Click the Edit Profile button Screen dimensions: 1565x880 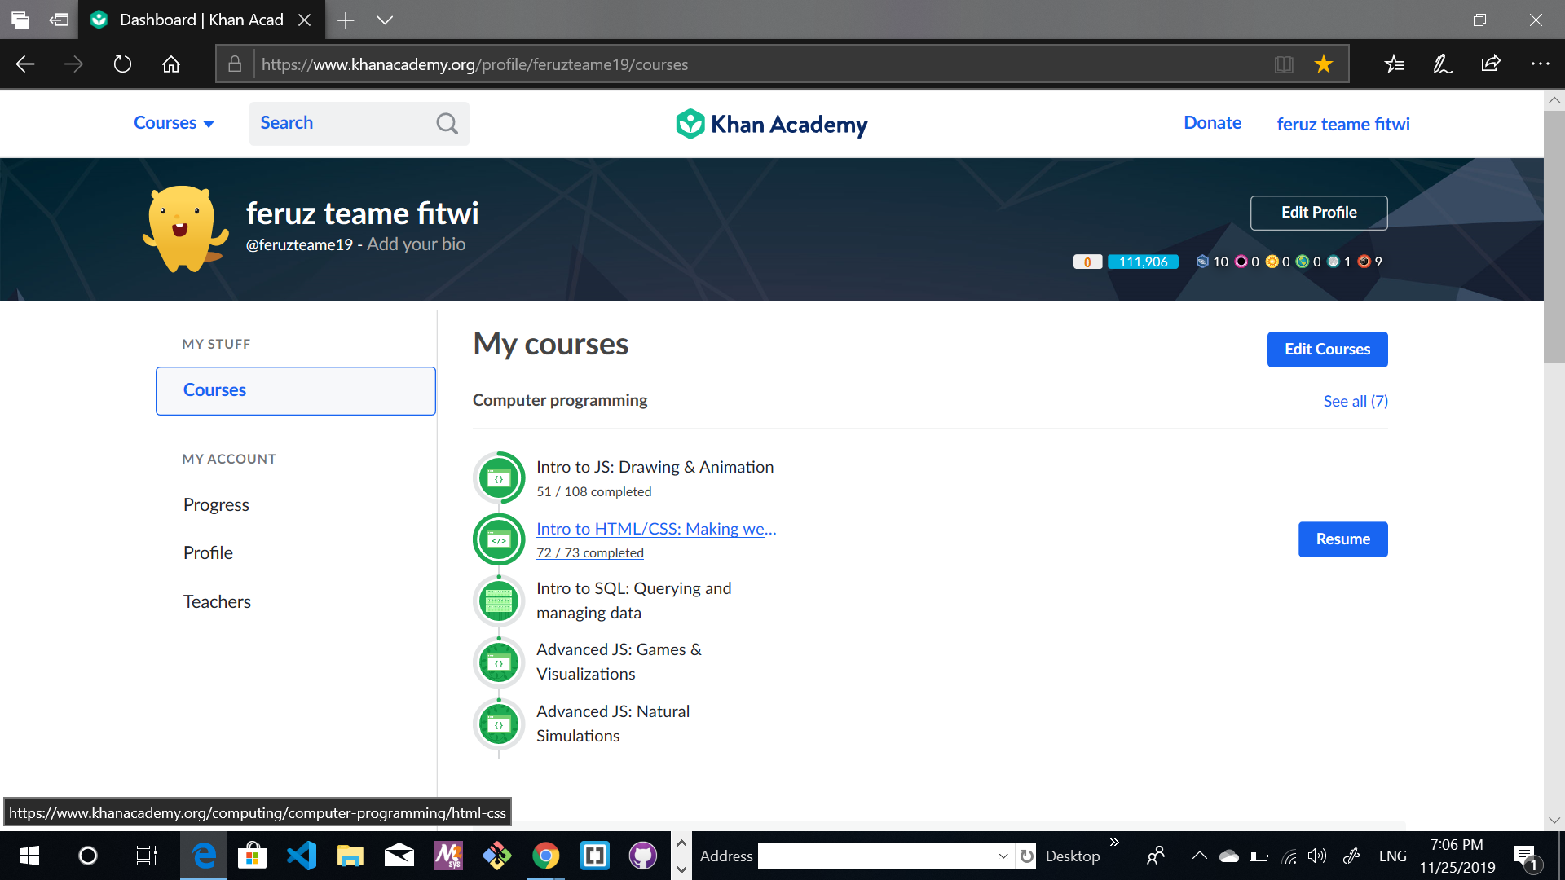pyautogui.click(x=1319, y=213)
